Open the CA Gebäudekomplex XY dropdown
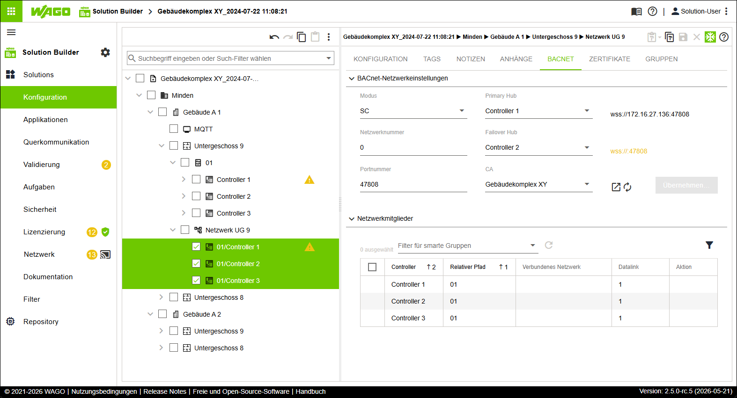Viewport: 737px width, 398px height. [539, 184]
